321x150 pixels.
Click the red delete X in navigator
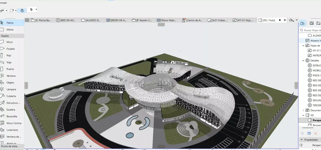click(316, 133)
